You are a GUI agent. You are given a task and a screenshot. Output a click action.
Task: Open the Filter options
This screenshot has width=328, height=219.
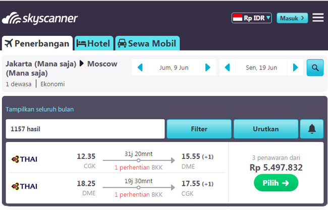pyautogui.click(x=199, y=129)
